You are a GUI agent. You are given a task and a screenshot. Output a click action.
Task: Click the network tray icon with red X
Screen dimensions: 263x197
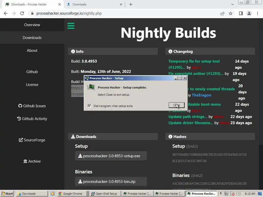tap(232, 194)
